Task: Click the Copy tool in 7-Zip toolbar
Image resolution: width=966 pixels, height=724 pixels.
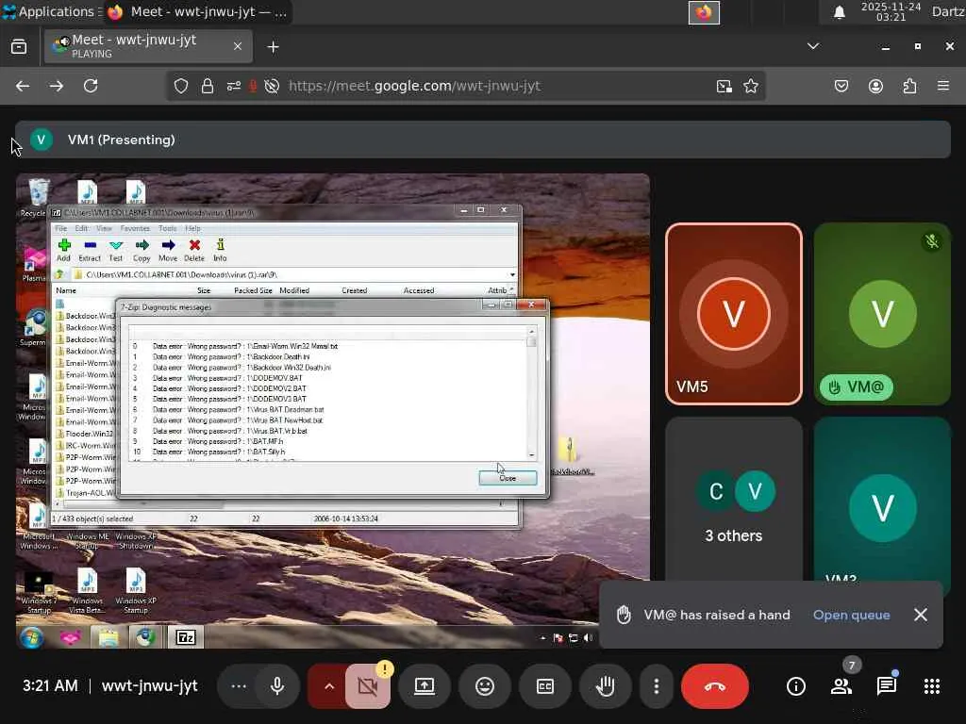Action: pyautogui.click(x=142, y=251)
